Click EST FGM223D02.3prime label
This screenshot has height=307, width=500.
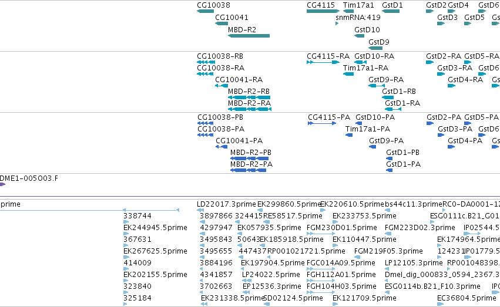click(420, 228)
